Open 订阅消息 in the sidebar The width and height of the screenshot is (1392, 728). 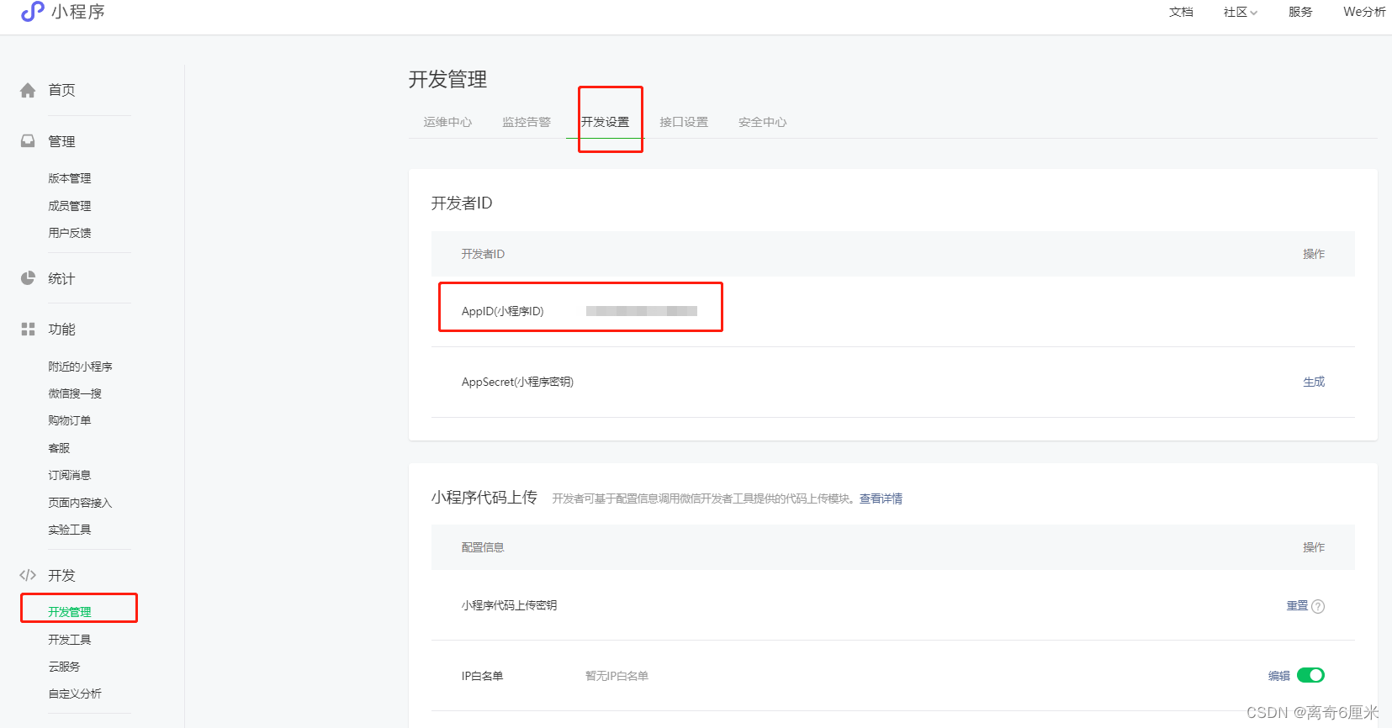pos(70,475)
